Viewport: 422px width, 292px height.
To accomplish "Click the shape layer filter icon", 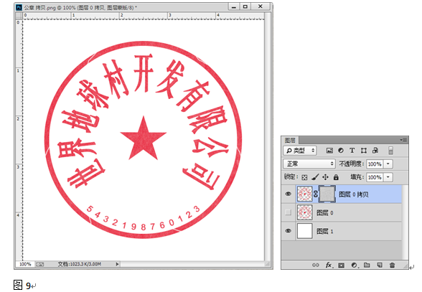I will tap(364, 151).
